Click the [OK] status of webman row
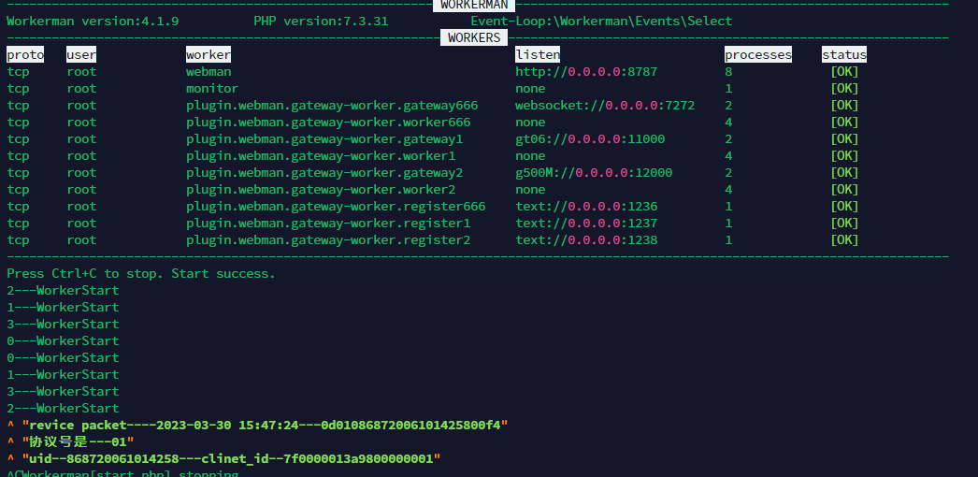This screenshot has width=978, height=477. coord(844,72)
